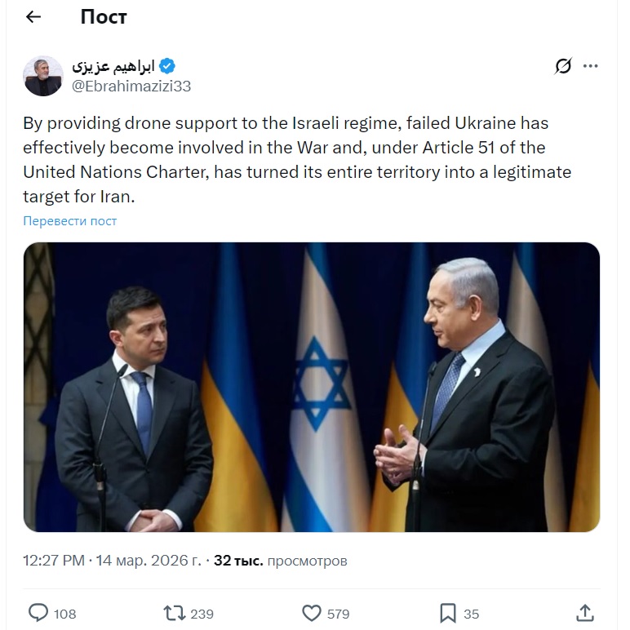Click the 239 reposts count
Image resolution: width=630 pixels, height=630 pixels.
(x=202, y=614)
